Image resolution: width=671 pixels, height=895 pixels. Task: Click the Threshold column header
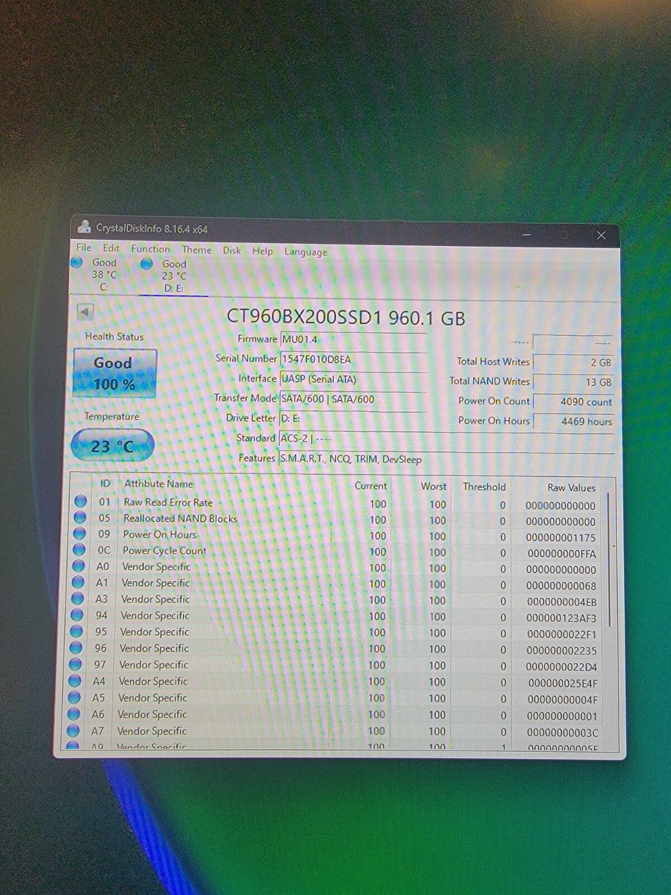[484, 487]
